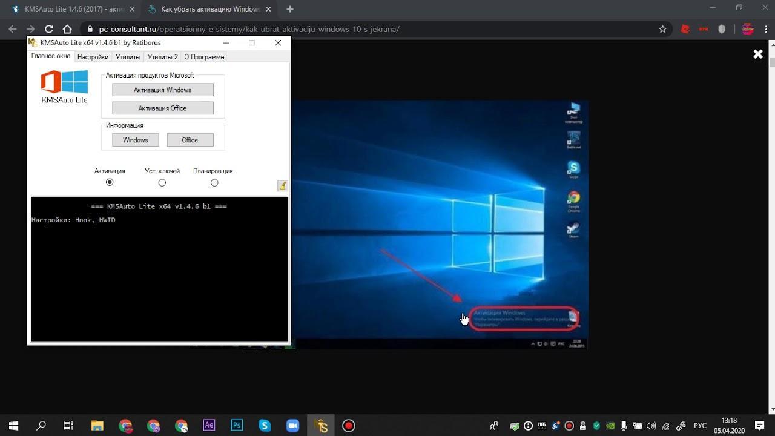Open the Настройки tab
This screenshot has height=436, width=775.
point(93,57)
